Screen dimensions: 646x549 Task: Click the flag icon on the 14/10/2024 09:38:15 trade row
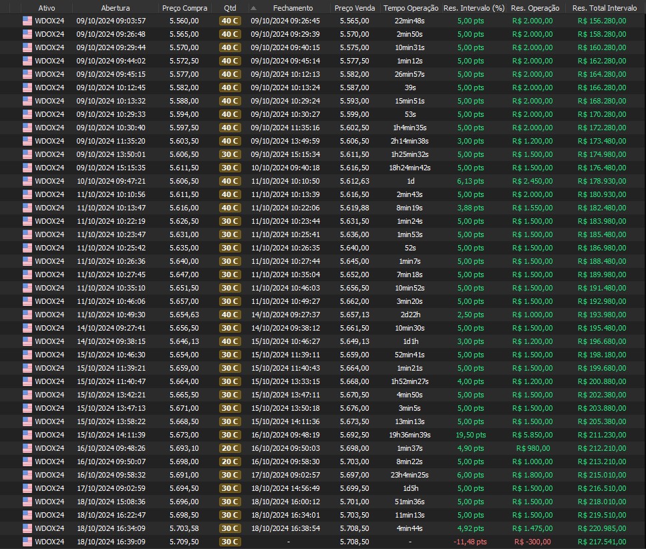tap(27, 341)
